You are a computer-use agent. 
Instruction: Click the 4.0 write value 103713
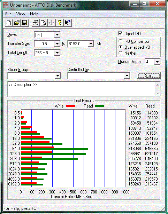pyautogui.click(x=135, y=128)
